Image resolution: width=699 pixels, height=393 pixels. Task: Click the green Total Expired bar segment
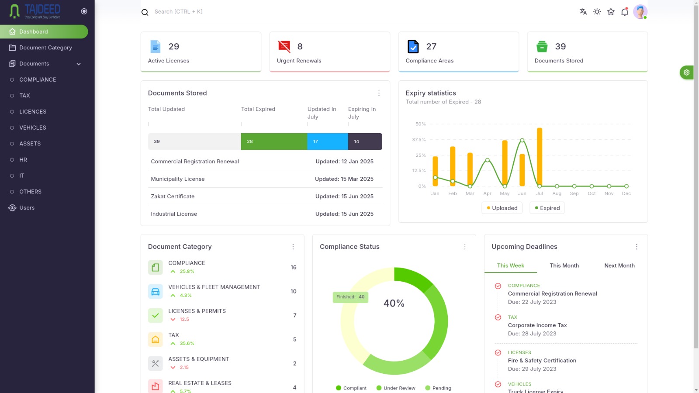pos(274,141)
